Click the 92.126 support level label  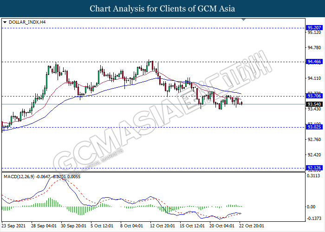[x=314, y=168]
